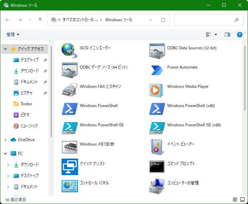
Task: Click the Windows PowerShell ISE label
Action: (102, 125)
